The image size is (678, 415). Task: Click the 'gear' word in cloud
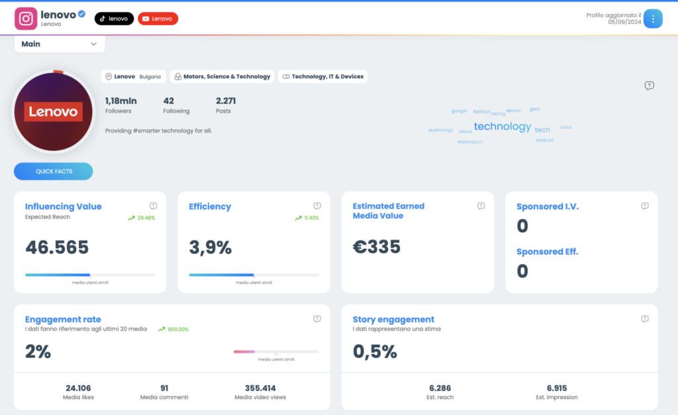pos(535,109)
